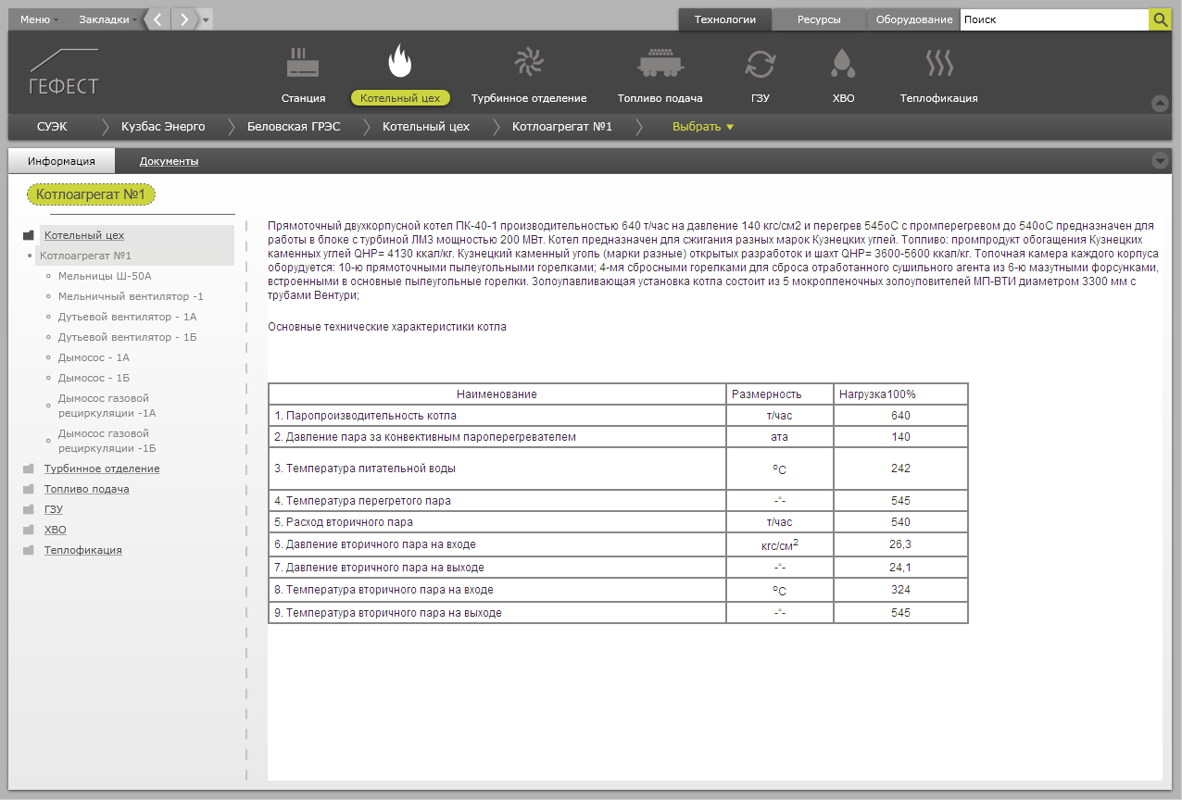Image resolution: width=1182 pixels, height=800 pixels.
Task: Select the Информация tab
Action: point(61,161)
